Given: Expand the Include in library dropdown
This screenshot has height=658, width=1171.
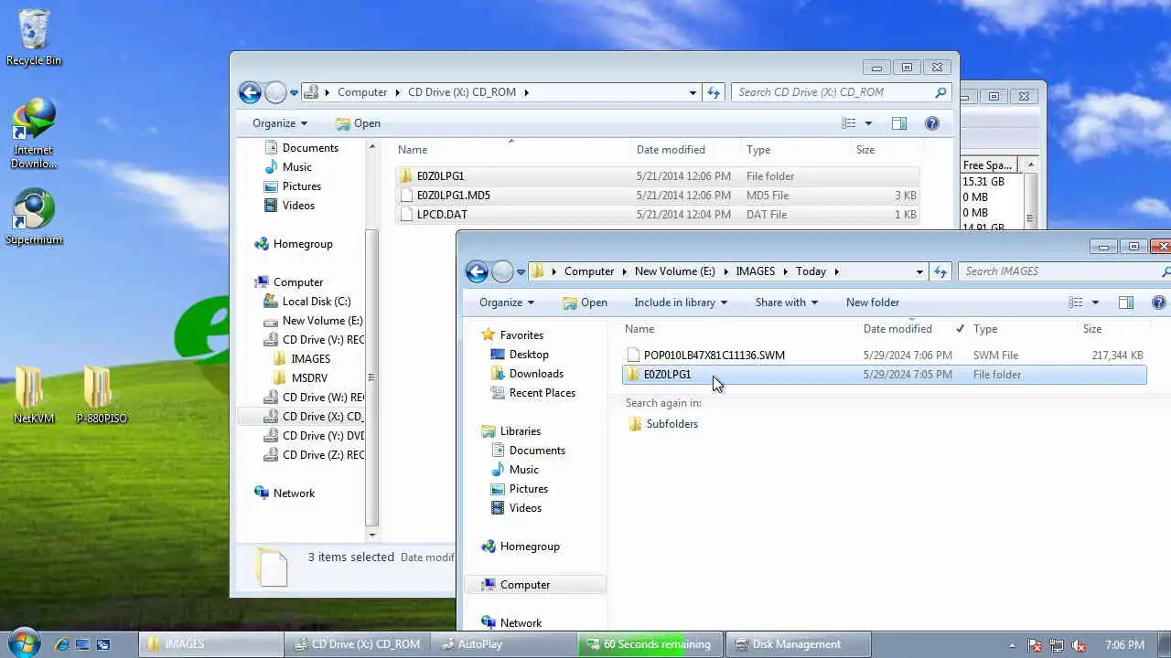Looking at the screenshot, I should (681, 302).
